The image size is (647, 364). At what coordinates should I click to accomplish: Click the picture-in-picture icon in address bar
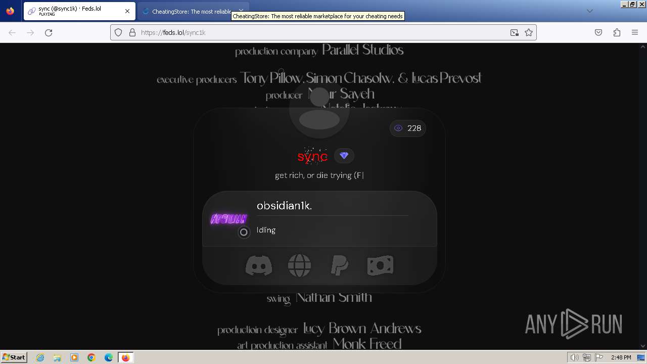point(514,32)
